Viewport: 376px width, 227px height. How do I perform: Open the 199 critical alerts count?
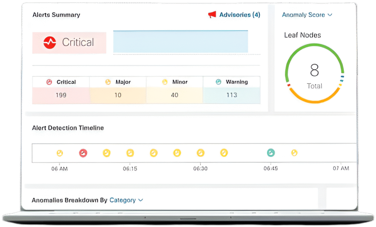tap(61, 95)
